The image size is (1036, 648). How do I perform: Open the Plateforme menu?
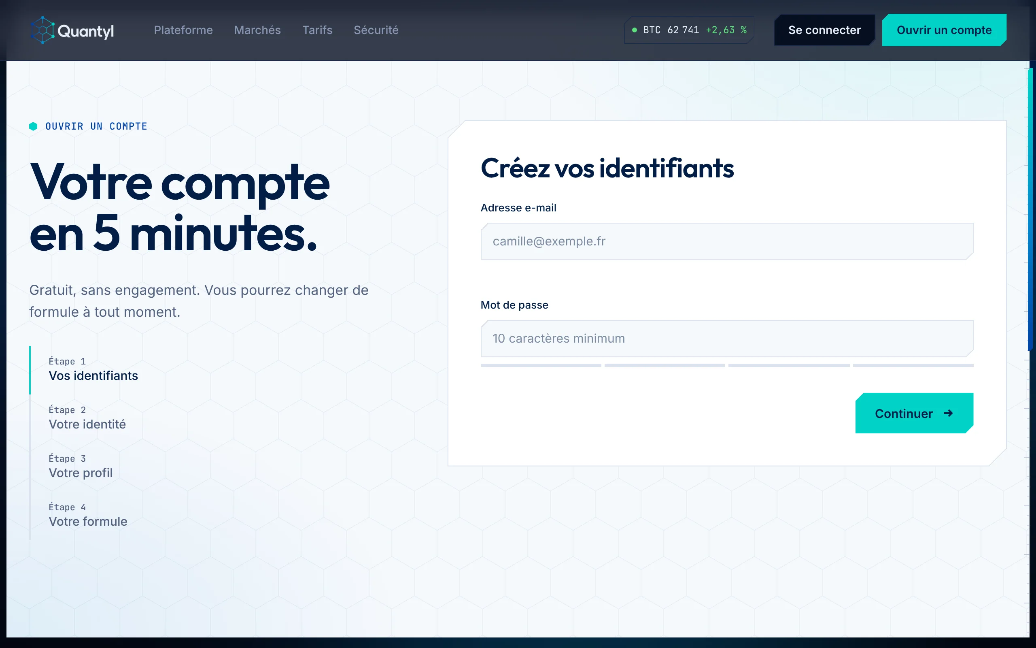coord(183,30)
